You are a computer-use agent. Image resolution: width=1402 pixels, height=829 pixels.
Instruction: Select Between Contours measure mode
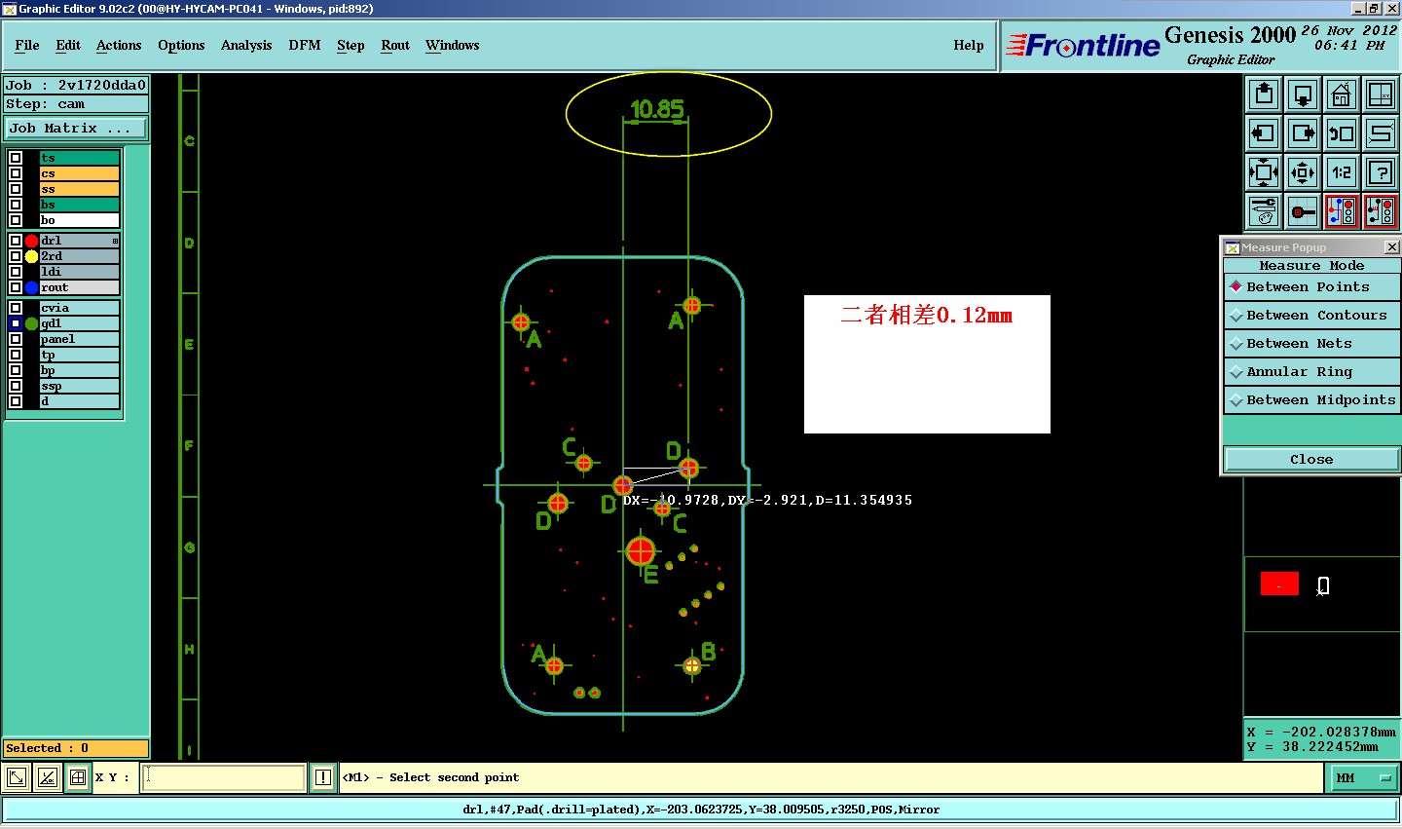[x=1311, y=315]
